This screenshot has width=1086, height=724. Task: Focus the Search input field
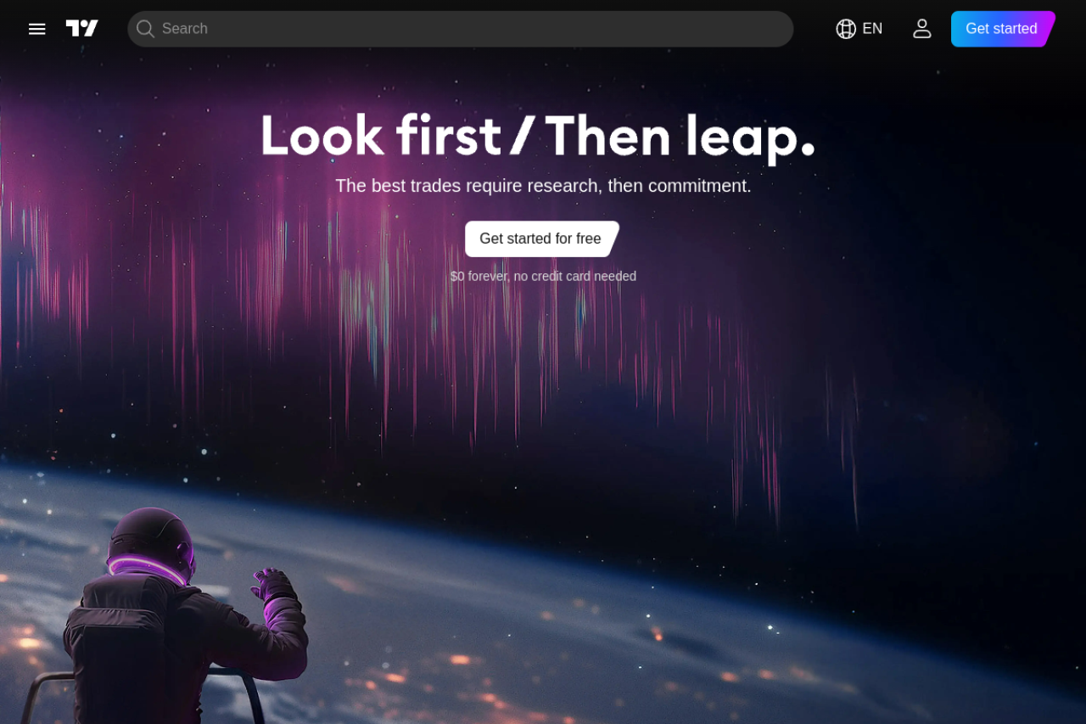coord(460,29)
